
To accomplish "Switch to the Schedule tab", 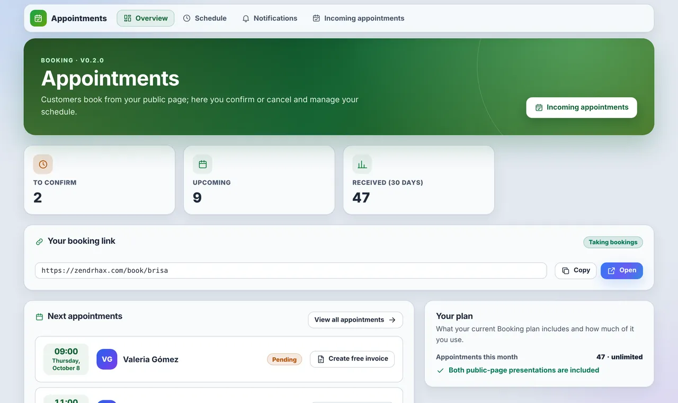I will click(x=205, y=19).
